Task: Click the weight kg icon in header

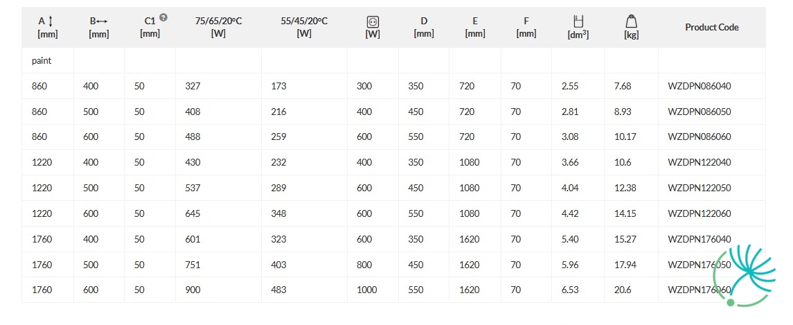Action: (631, 21)
